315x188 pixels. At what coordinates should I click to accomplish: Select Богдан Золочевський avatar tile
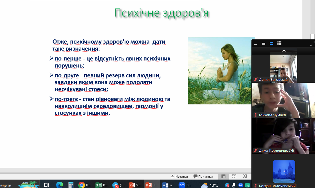point(284,171)
